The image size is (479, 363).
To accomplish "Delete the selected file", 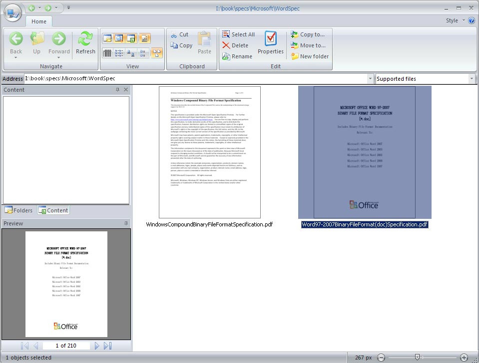I will [x=235, y=45].
